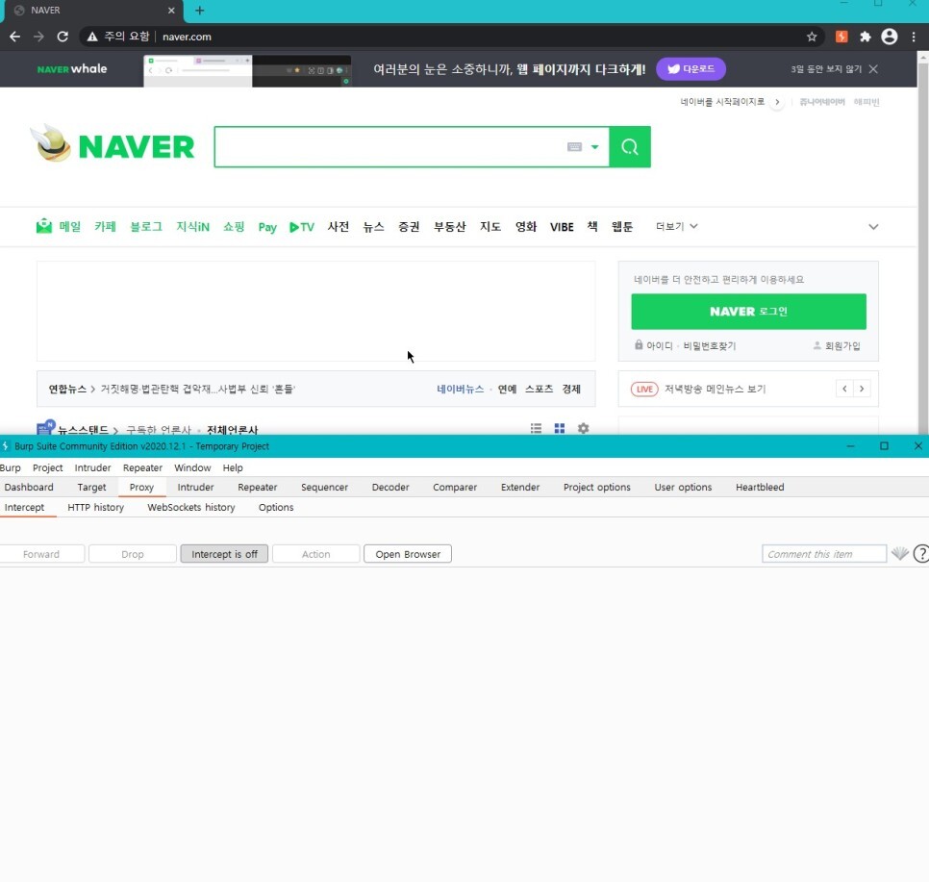Toggle the Intercept is off button

(x=224, y=554)
